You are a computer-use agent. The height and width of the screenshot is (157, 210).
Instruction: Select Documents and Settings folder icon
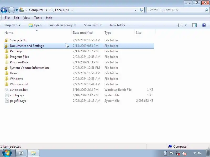(x=6, y=46)
